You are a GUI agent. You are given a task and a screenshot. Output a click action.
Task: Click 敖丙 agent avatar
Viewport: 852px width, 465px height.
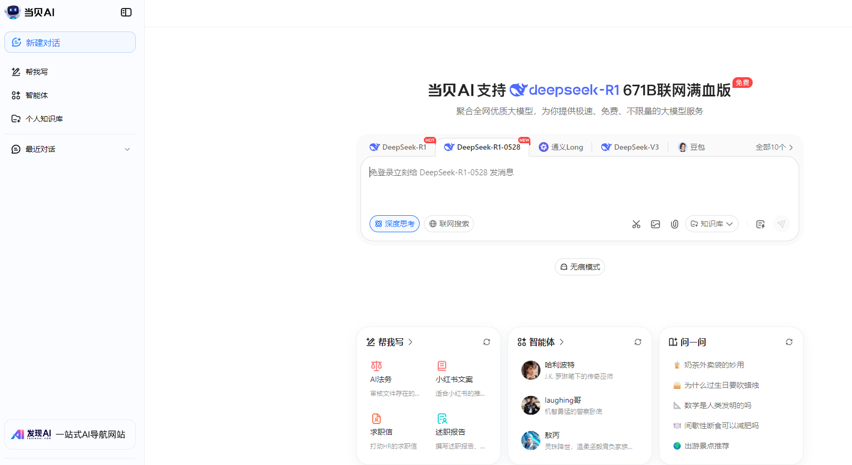[531, 440]
